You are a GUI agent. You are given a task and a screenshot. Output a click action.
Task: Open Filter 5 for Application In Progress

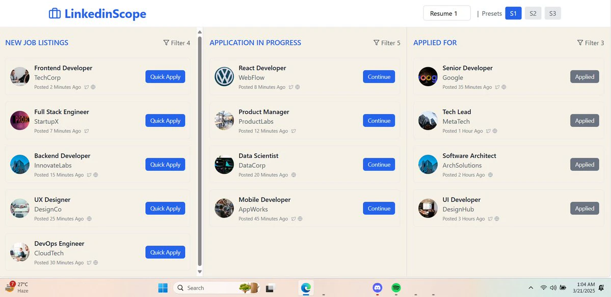click(x=387, y=43)
